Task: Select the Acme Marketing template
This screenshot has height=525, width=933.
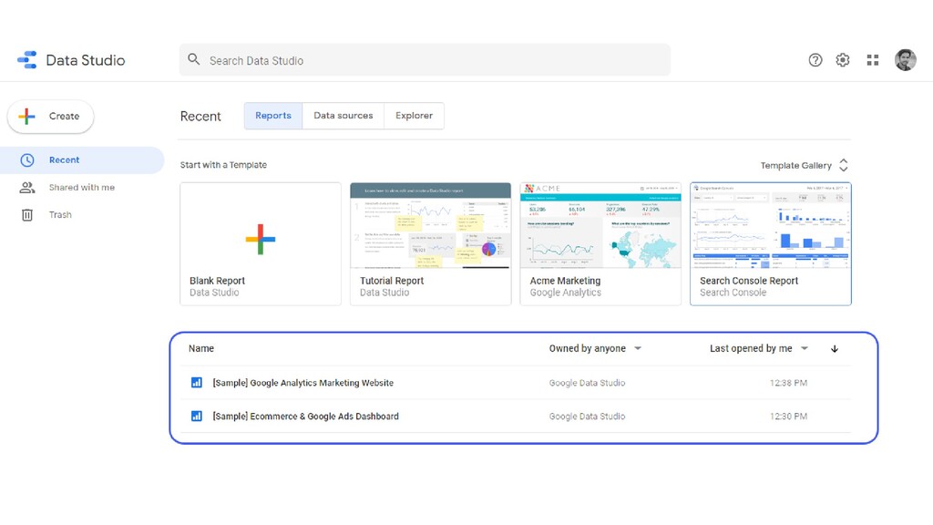Action: click(600, 244)
